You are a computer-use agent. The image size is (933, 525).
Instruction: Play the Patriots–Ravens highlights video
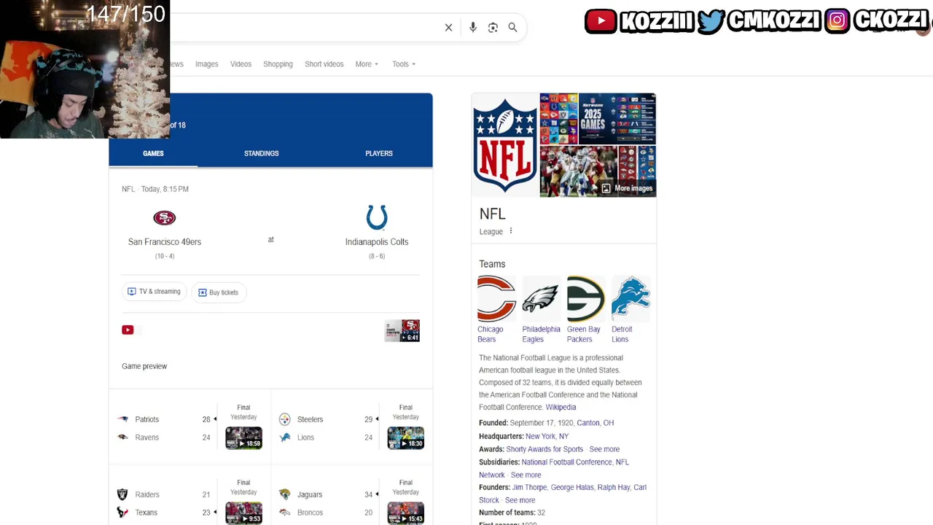[x=243, y=437]
